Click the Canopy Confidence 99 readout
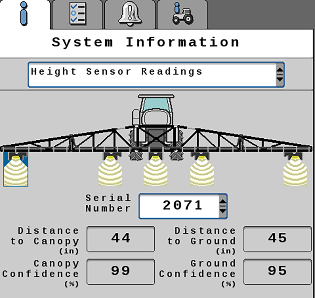Screen dimensions: 315x298 (x=120, y=272)
